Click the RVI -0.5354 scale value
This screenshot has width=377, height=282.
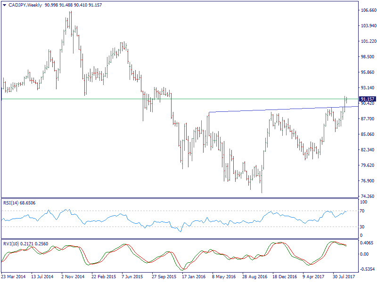pos(366,269)
